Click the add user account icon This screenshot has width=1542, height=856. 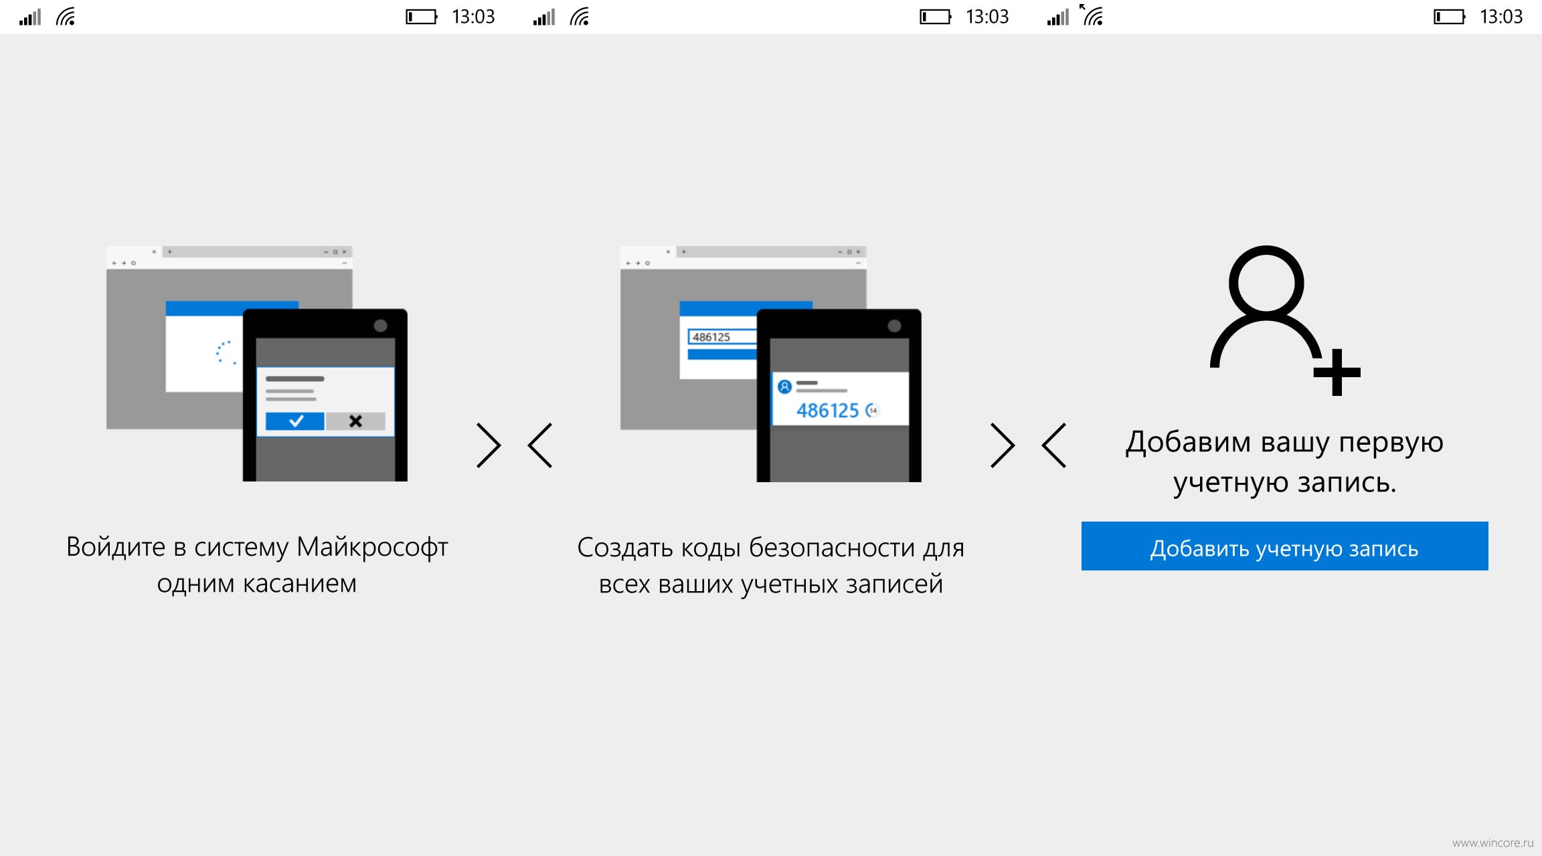click(x=1285, y=320)
